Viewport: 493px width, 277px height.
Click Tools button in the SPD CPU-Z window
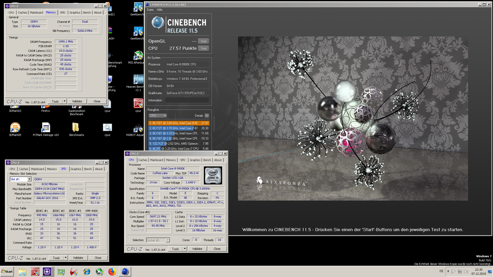pos(56,258)
